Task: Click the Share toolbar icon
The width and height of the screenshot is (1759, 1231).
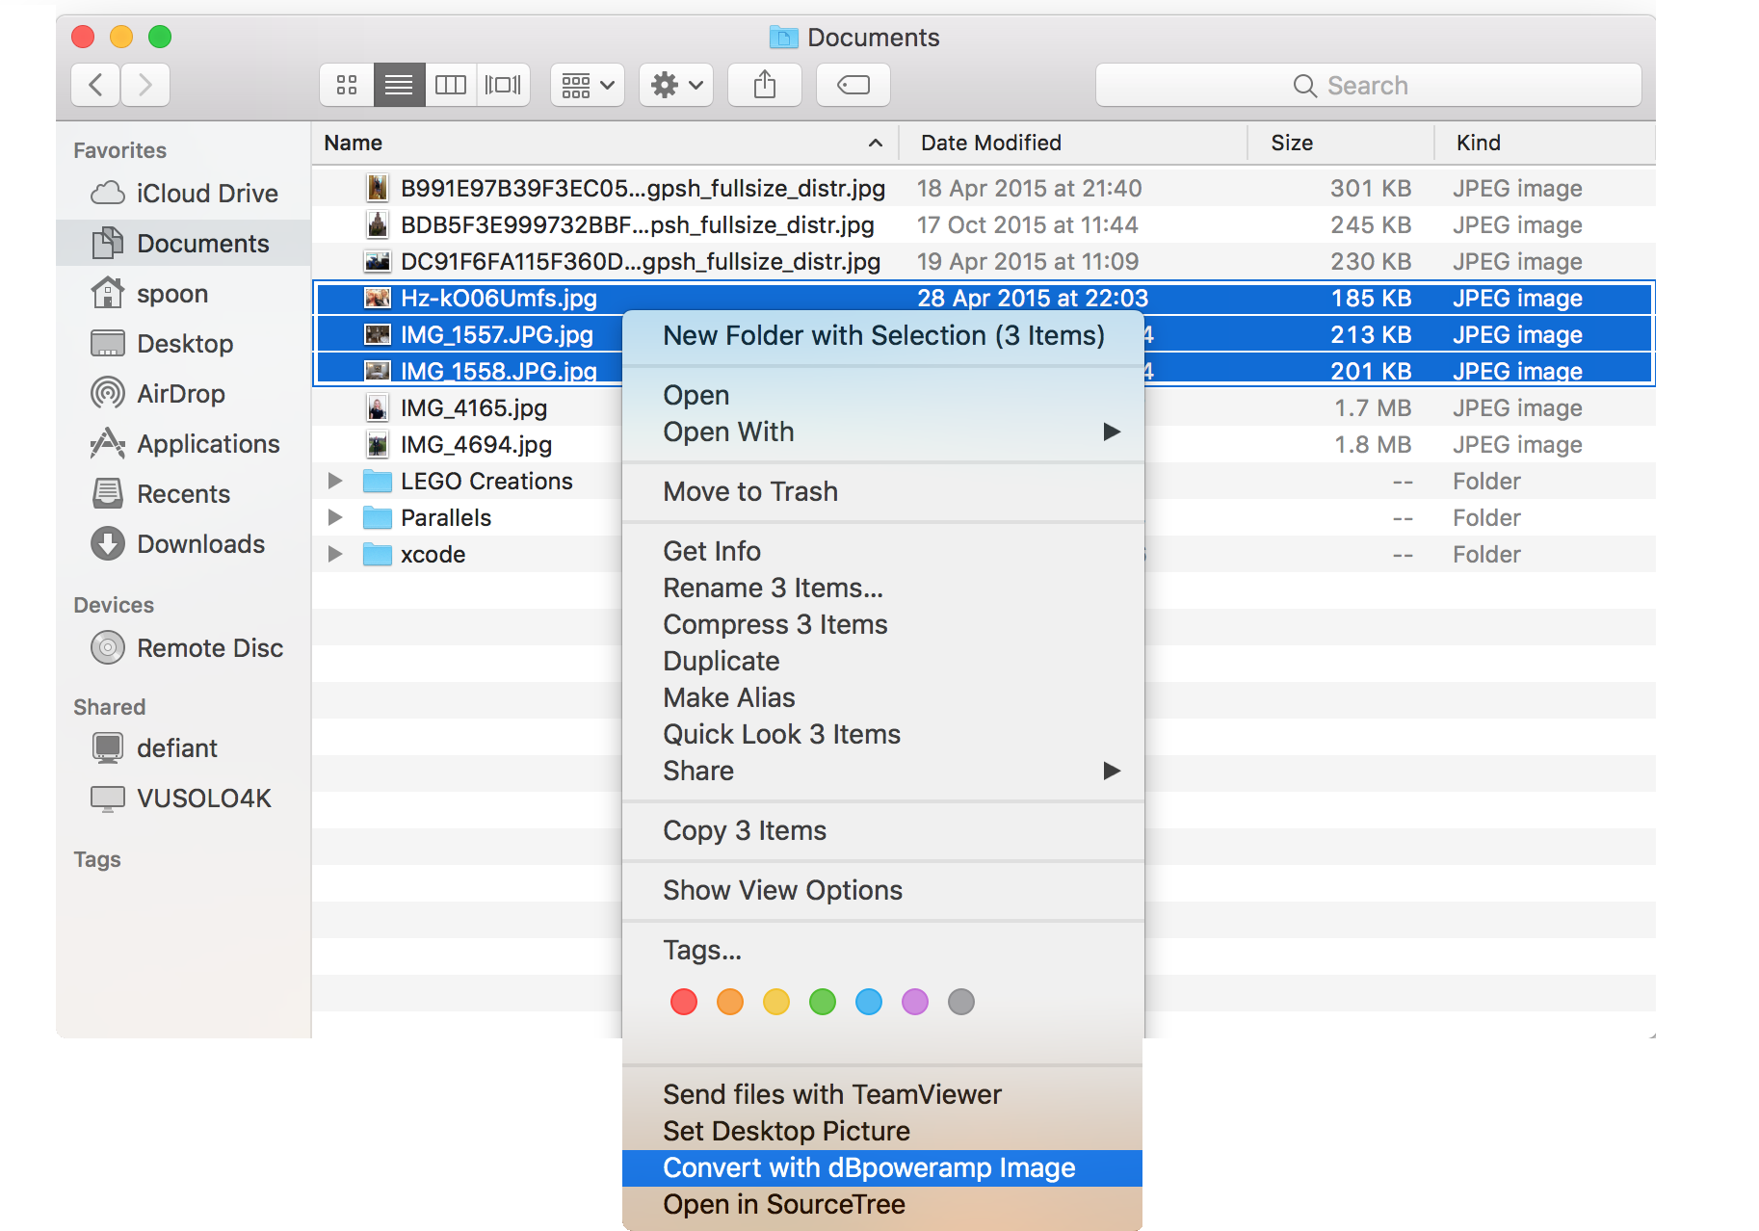Action: (x=765, y=86)
